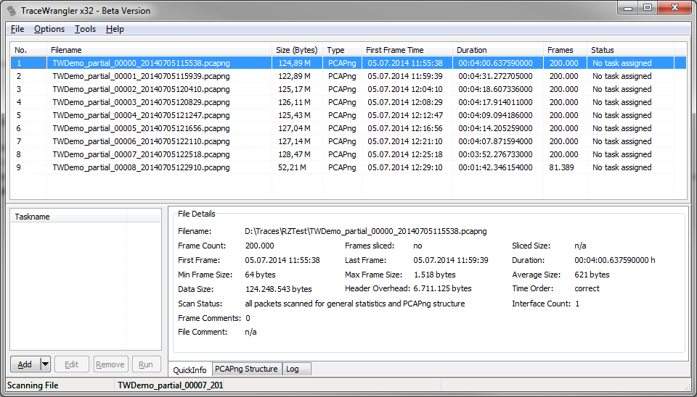Click the Scan Status description text

(355, 304)
